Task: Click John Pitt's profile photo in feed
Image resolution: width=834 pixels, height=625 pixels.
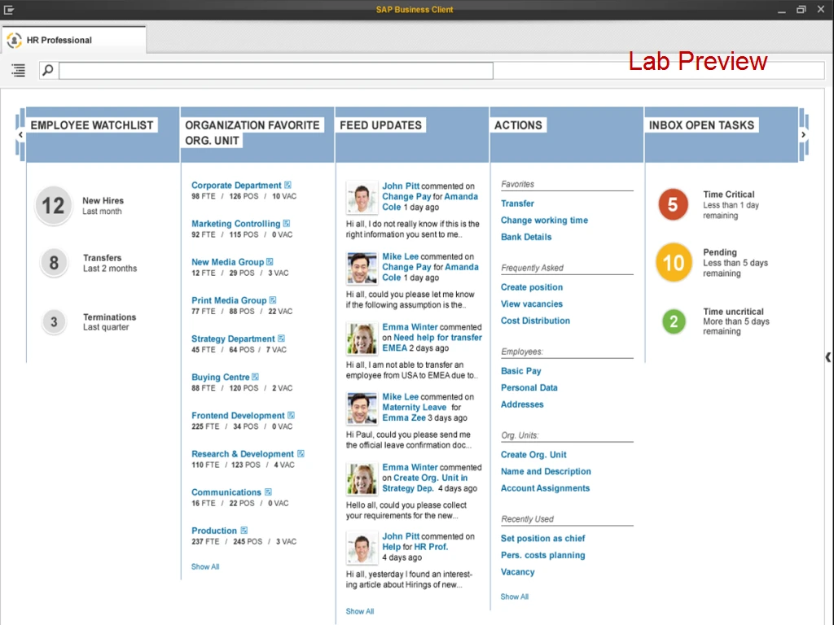Action: 361,198
